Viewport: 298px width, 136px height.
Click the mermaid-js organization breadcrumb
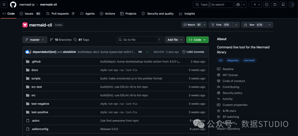click(27, 5)
